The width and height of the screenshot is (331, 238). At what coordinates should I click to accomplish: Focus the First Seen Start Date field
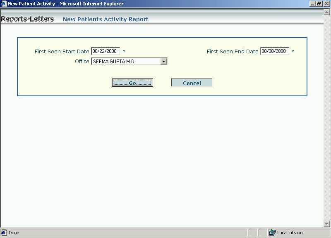pyautogui.click(x=106, y=51)
